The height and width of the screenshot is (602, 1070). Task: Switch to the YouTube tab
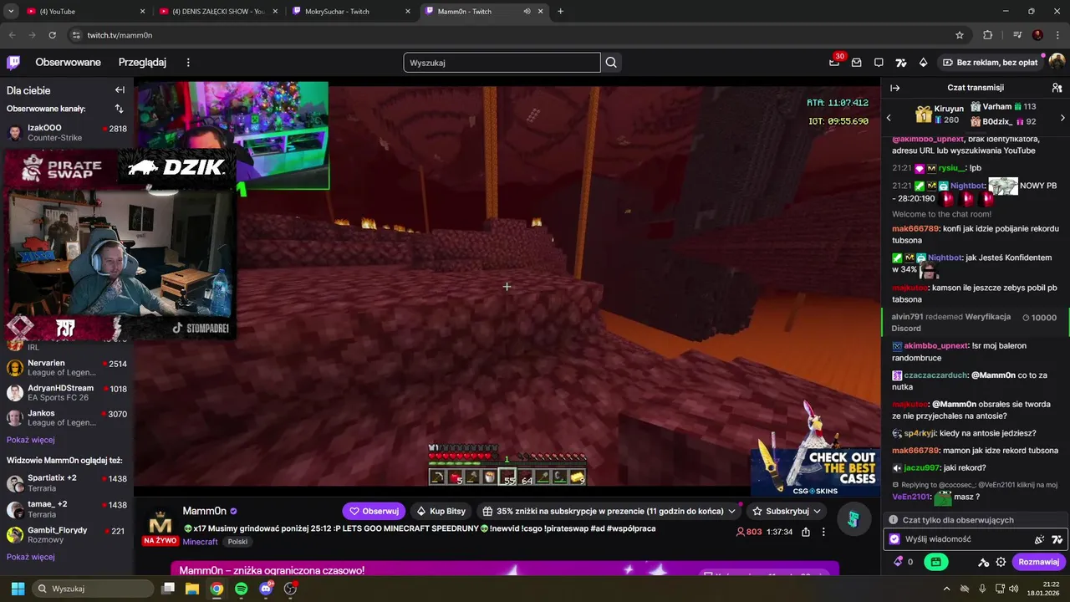(x=84, y=12)
